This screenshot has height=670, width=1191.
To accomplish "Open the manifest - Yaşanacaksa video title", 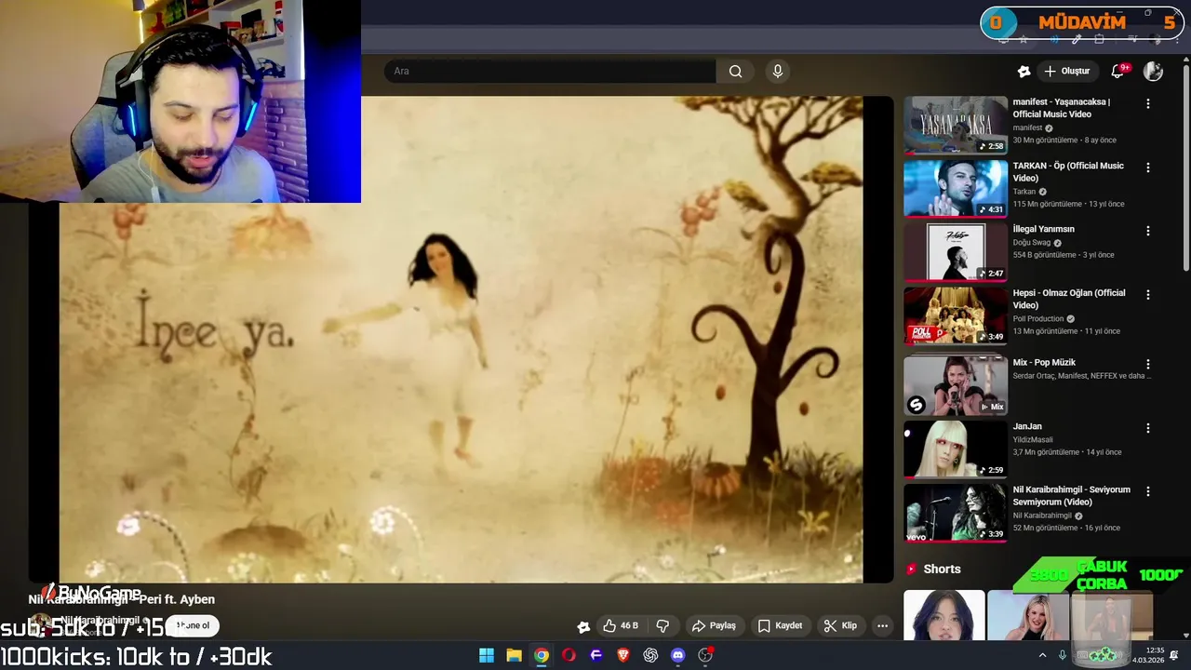I will [x=1062, y=108].
